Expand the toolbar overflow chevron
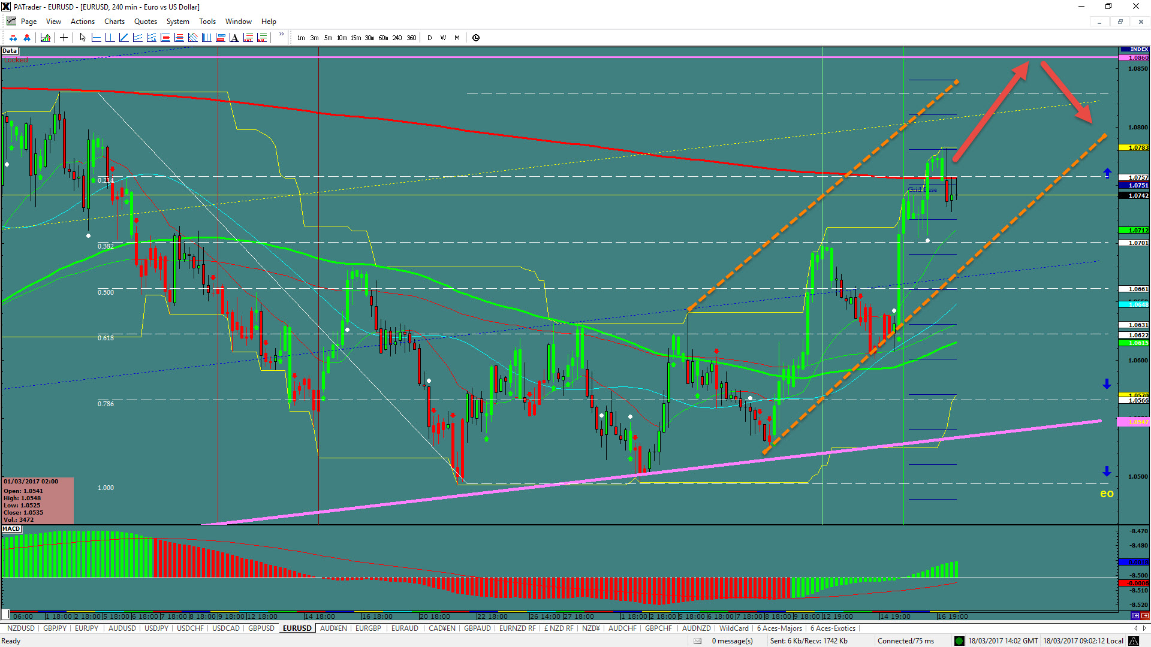The image size is (1151, 647). click(281, 35)
